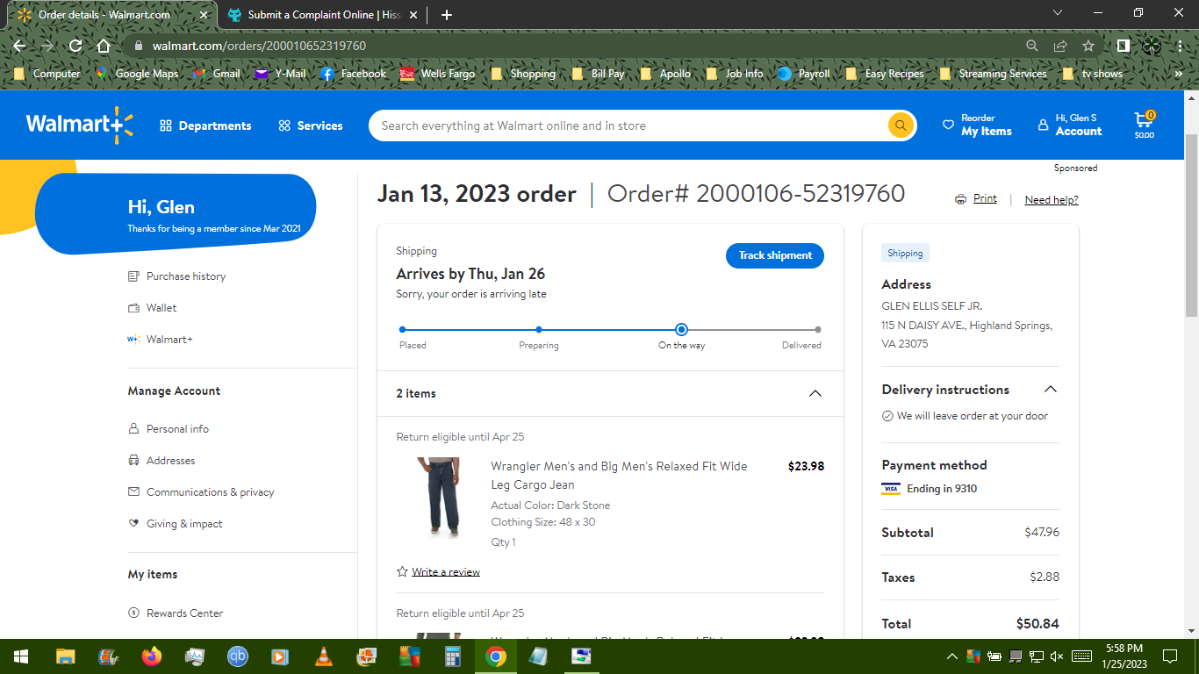Open the Calculator taskbar icon
Viewport: 1199px width, 674px height.
[x=453, y=656]
